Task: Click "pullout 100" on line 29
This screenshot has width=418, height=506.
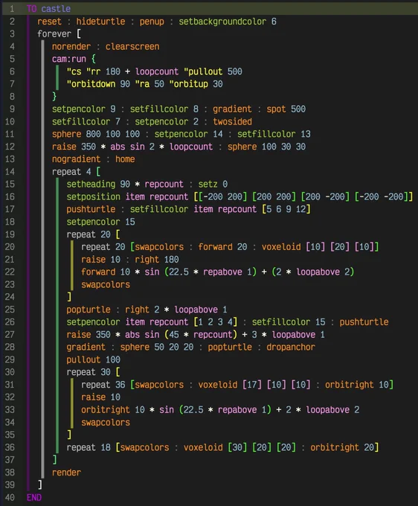Action: [x=93, y=360]
